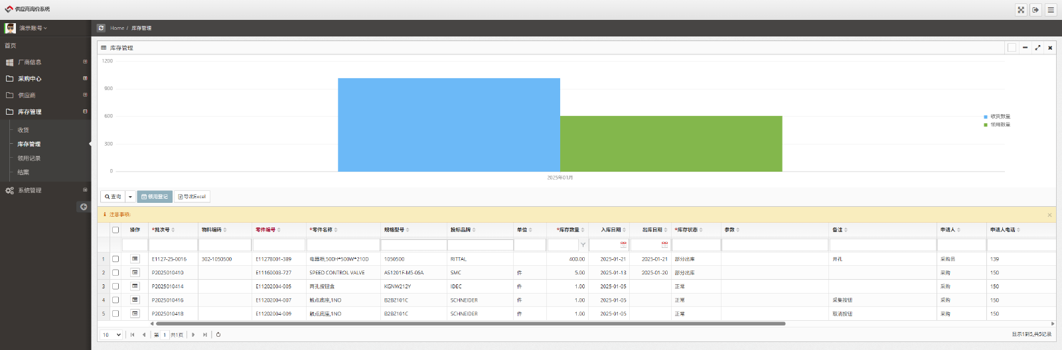Click the sidebar collapse arrow icon

(x=84, y=207)
